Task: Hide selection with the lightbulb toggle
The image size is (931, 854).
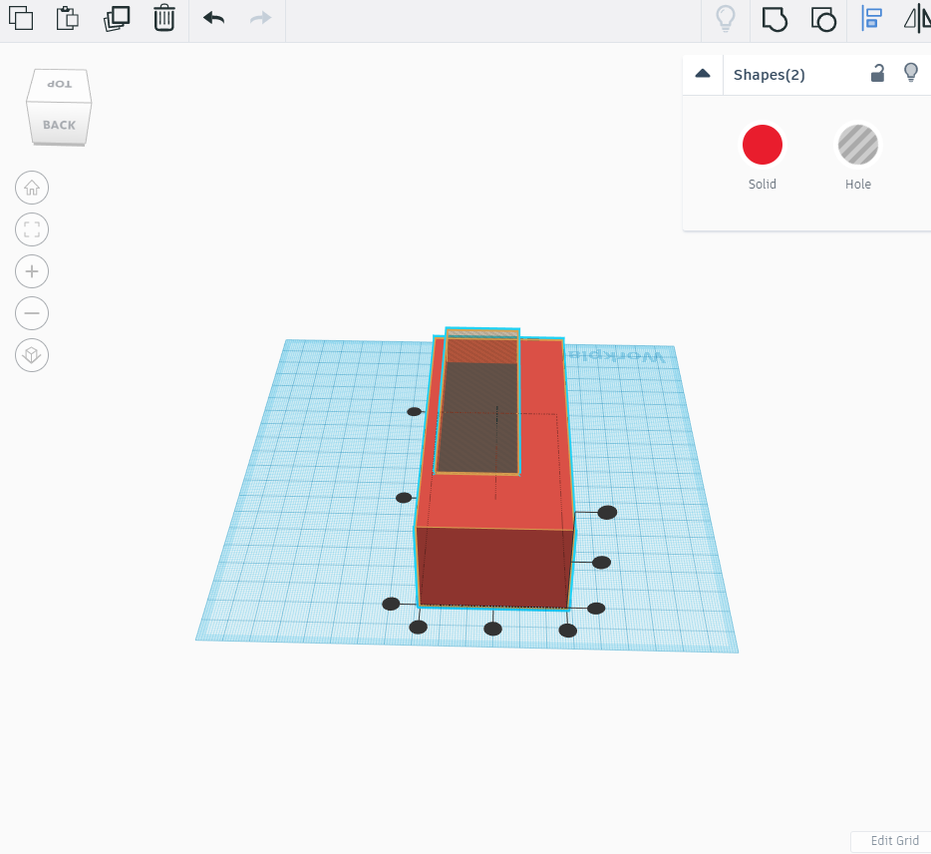Action: pyautogui.click(x=910, y=73)
